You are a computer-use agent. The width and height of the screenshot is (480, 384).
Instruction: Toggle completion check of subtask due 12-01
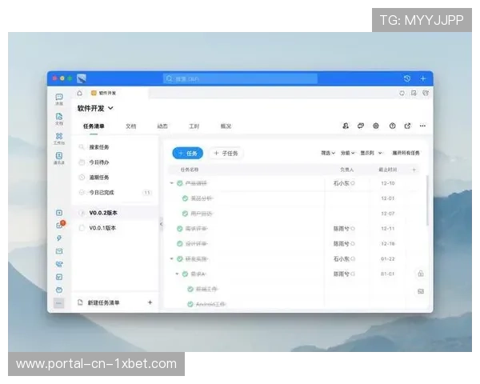click(185, 198)
